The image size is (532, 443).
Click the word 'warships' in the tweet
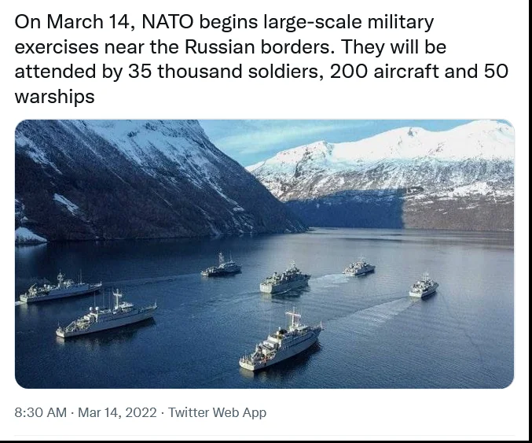(x=55, y=97)
